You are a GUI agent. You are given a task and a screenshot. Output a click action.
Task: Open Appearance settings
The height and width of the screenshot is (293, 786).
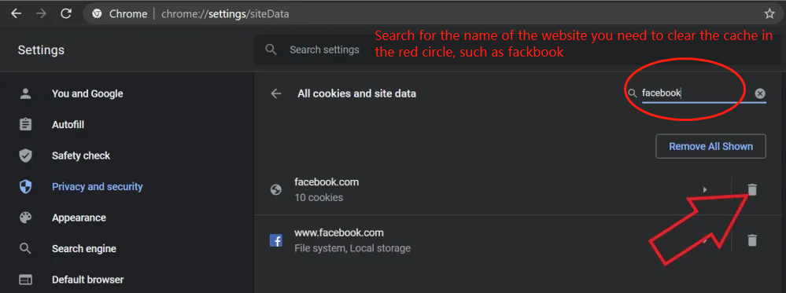(x=79, y=218)
